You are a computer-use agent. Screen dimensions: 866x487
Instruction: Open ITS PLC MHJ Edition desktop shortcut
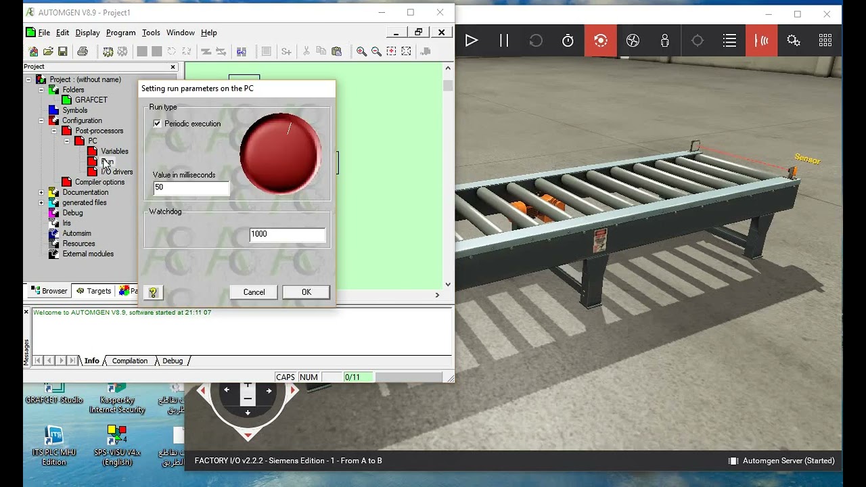(x=54, y=445)
